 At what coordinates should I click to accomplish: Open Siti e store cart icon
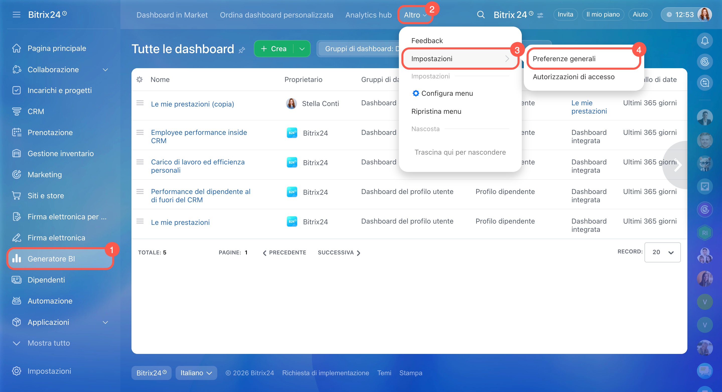tap(17, 195)
